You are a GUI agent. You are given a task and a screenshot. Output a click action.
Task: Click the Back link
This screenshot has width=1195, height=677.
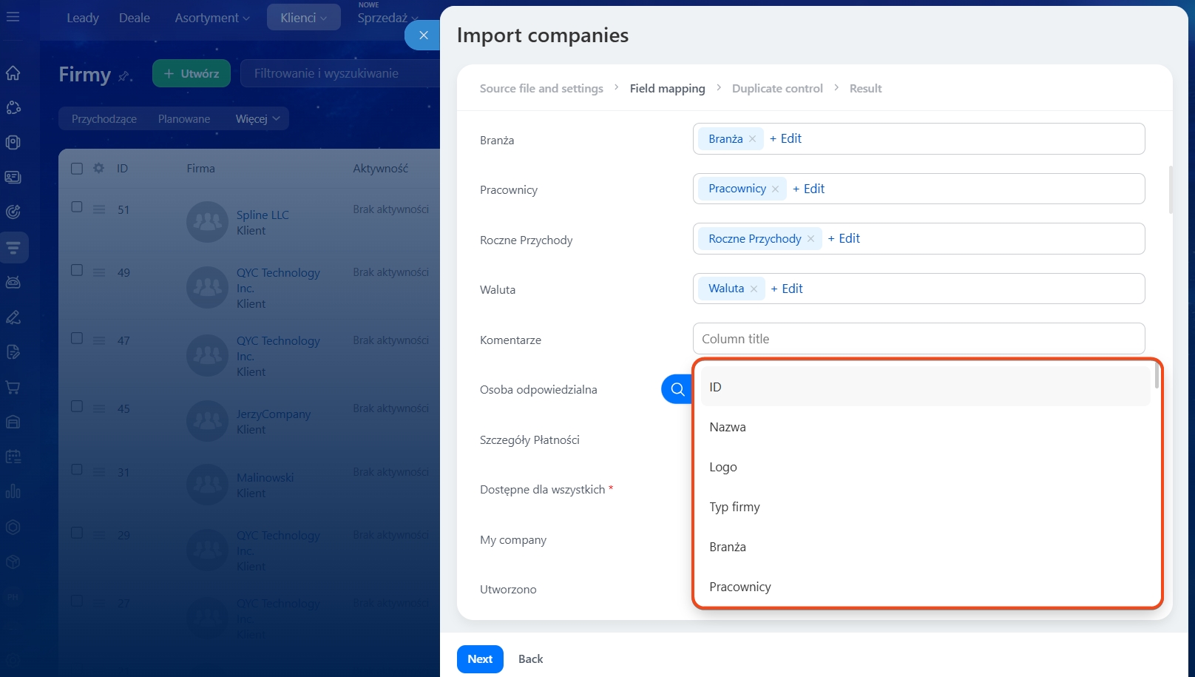(x=530, y=659)
